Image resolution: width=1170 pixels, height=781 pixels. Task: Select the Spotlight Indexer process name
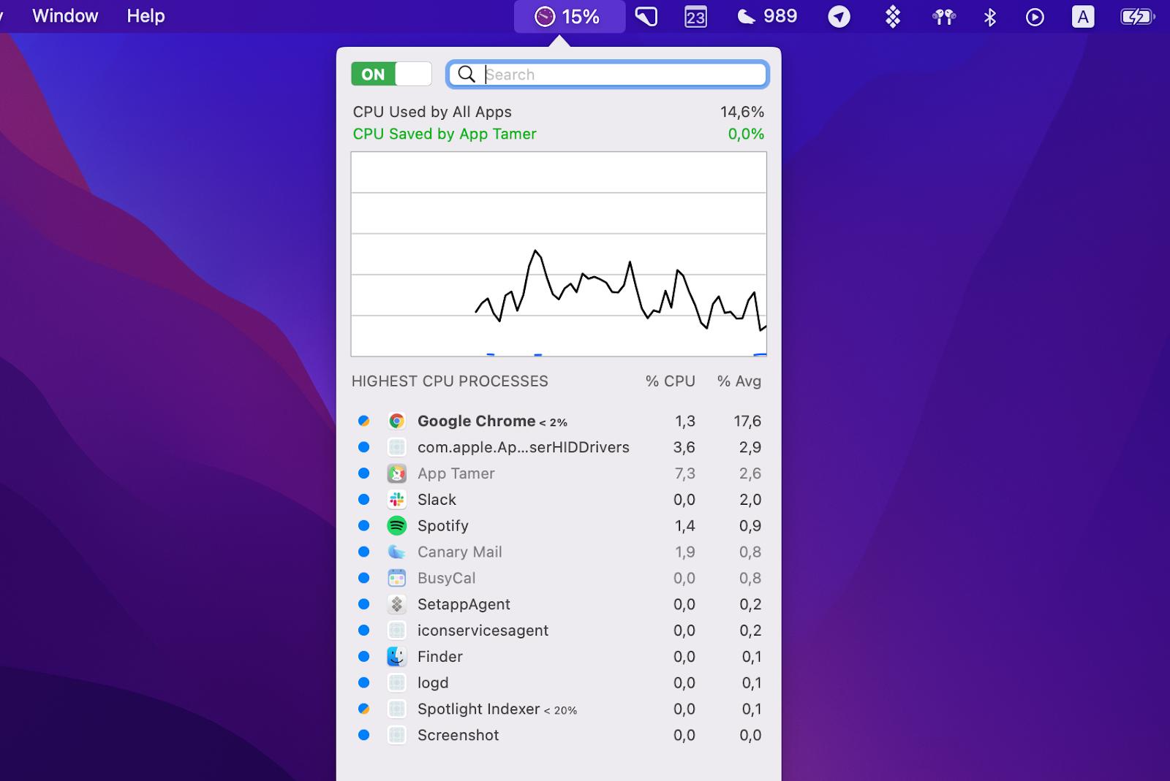pyautogui.click(x=478, y=709)
